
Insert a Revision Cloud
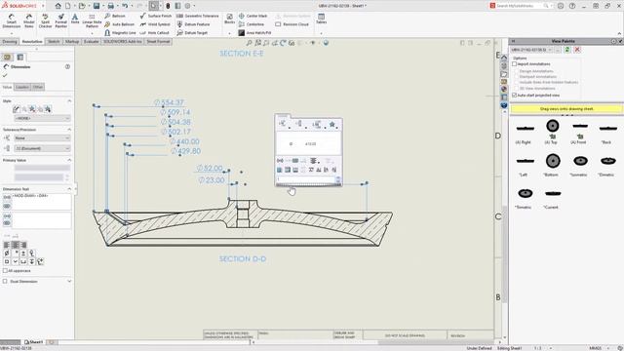(x=292, y=24)
